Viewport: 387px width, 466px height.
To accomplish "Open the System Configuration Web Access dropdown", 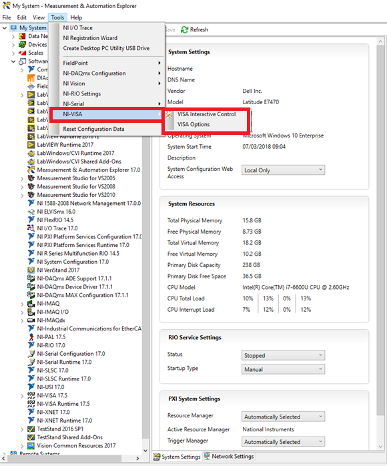I will click(283, 170).
